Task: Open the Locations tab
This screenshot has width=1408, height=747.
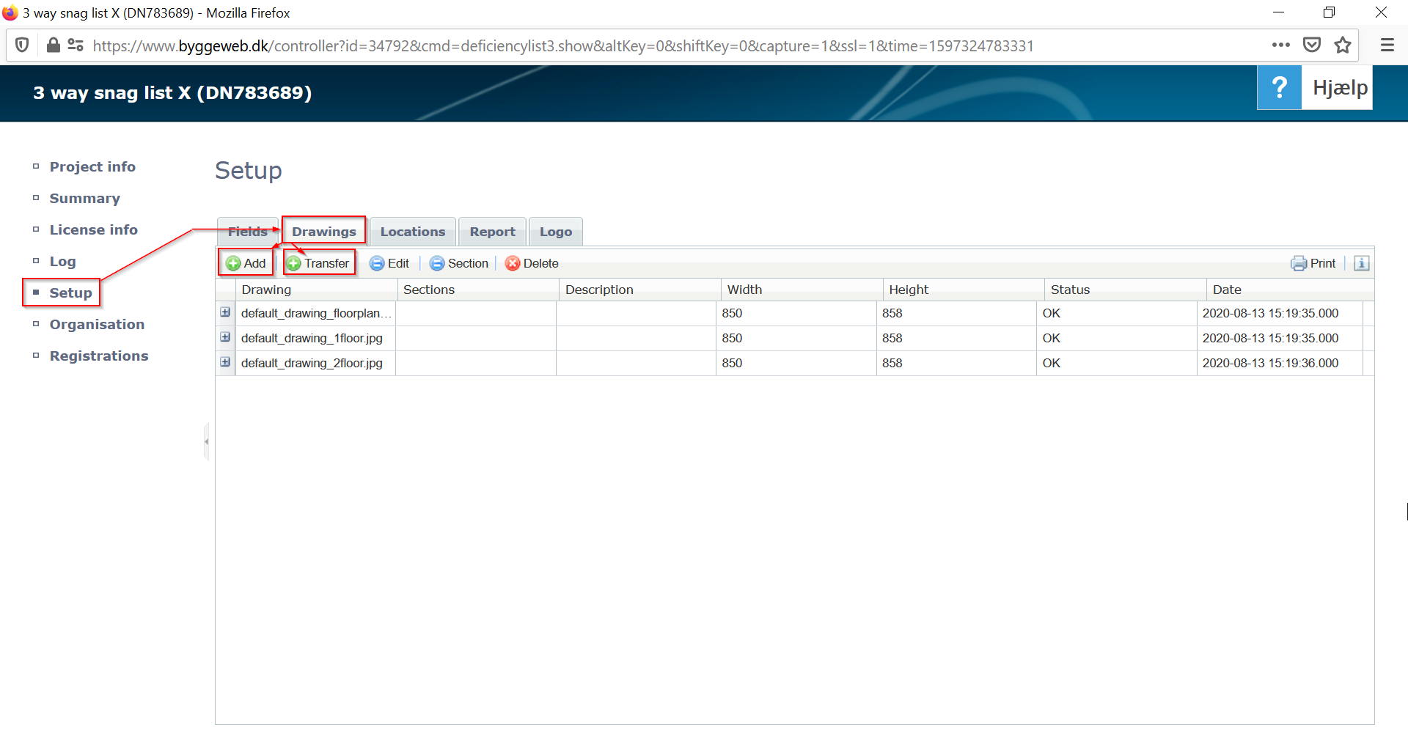Action: tap(413, 232)
